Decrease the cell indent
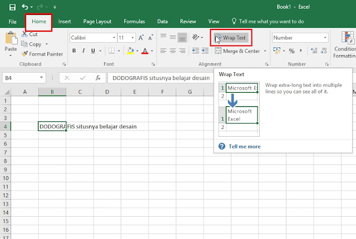Image resolution: width=356 pixels, height=239 pixels. pyautogui.click(x=195, y=51)
